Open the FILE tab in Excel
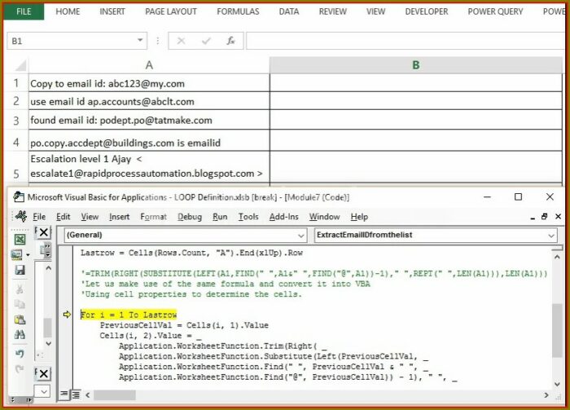 [x=24, y=11]
